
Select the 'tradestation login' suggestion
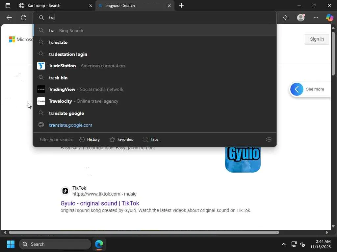pos(155,54)
